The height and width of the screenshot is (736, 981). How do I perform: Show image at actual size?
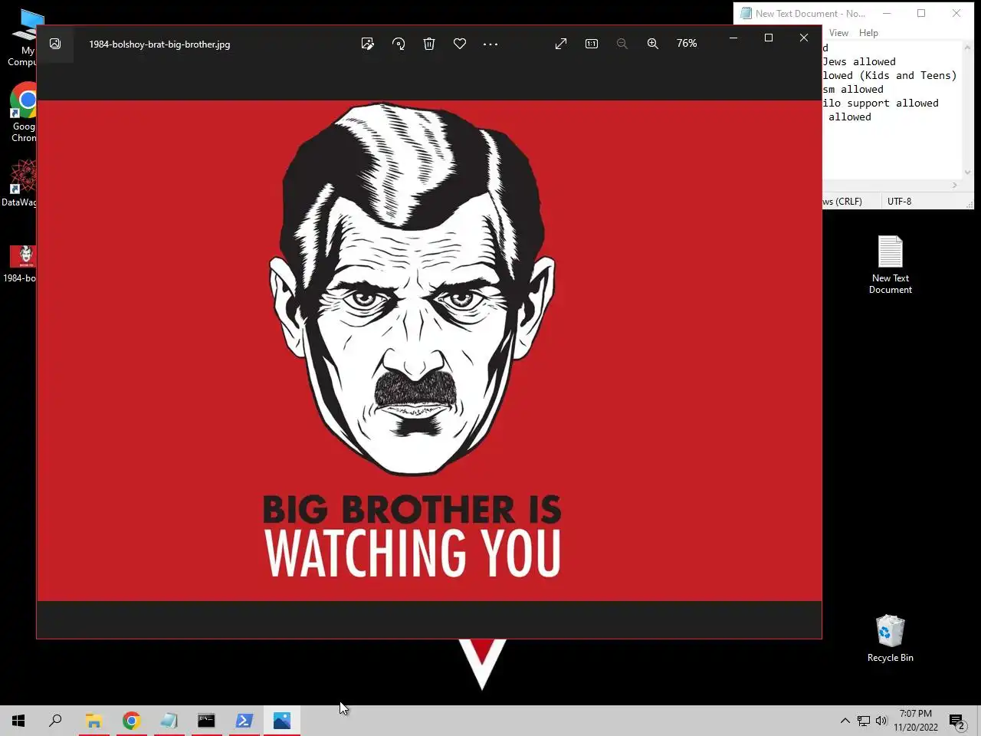click(x=592, y=44)
